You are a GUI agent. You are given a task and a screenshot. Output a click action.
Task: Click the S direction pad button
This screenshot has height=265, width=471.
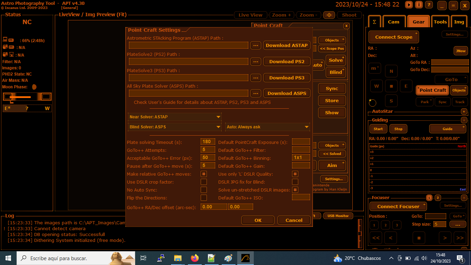[391, 101]
